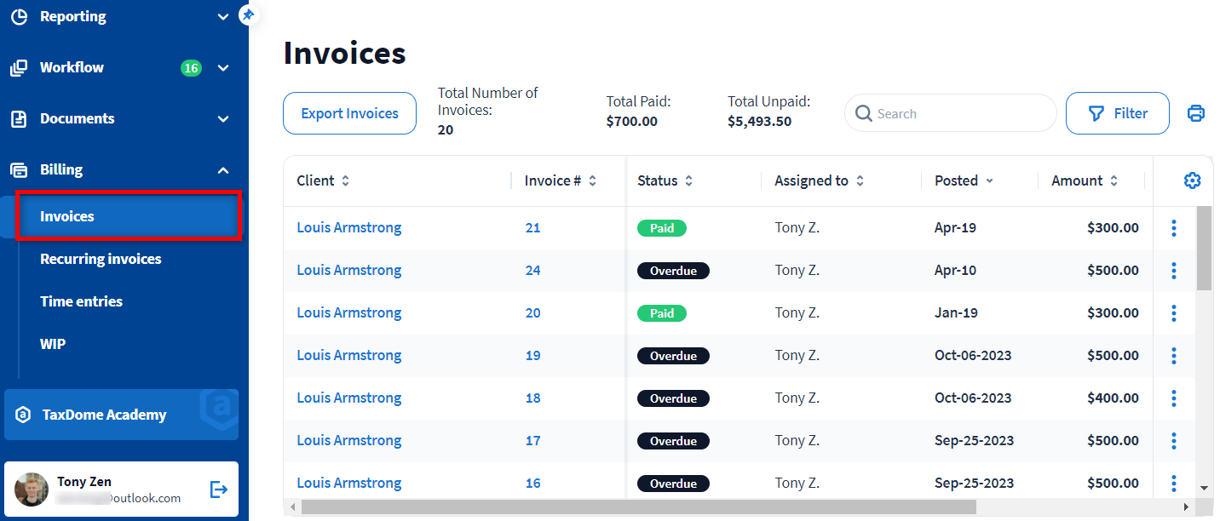Open three-dot menu for invoice 19
1220x521 pixels.
point(1174,356)
